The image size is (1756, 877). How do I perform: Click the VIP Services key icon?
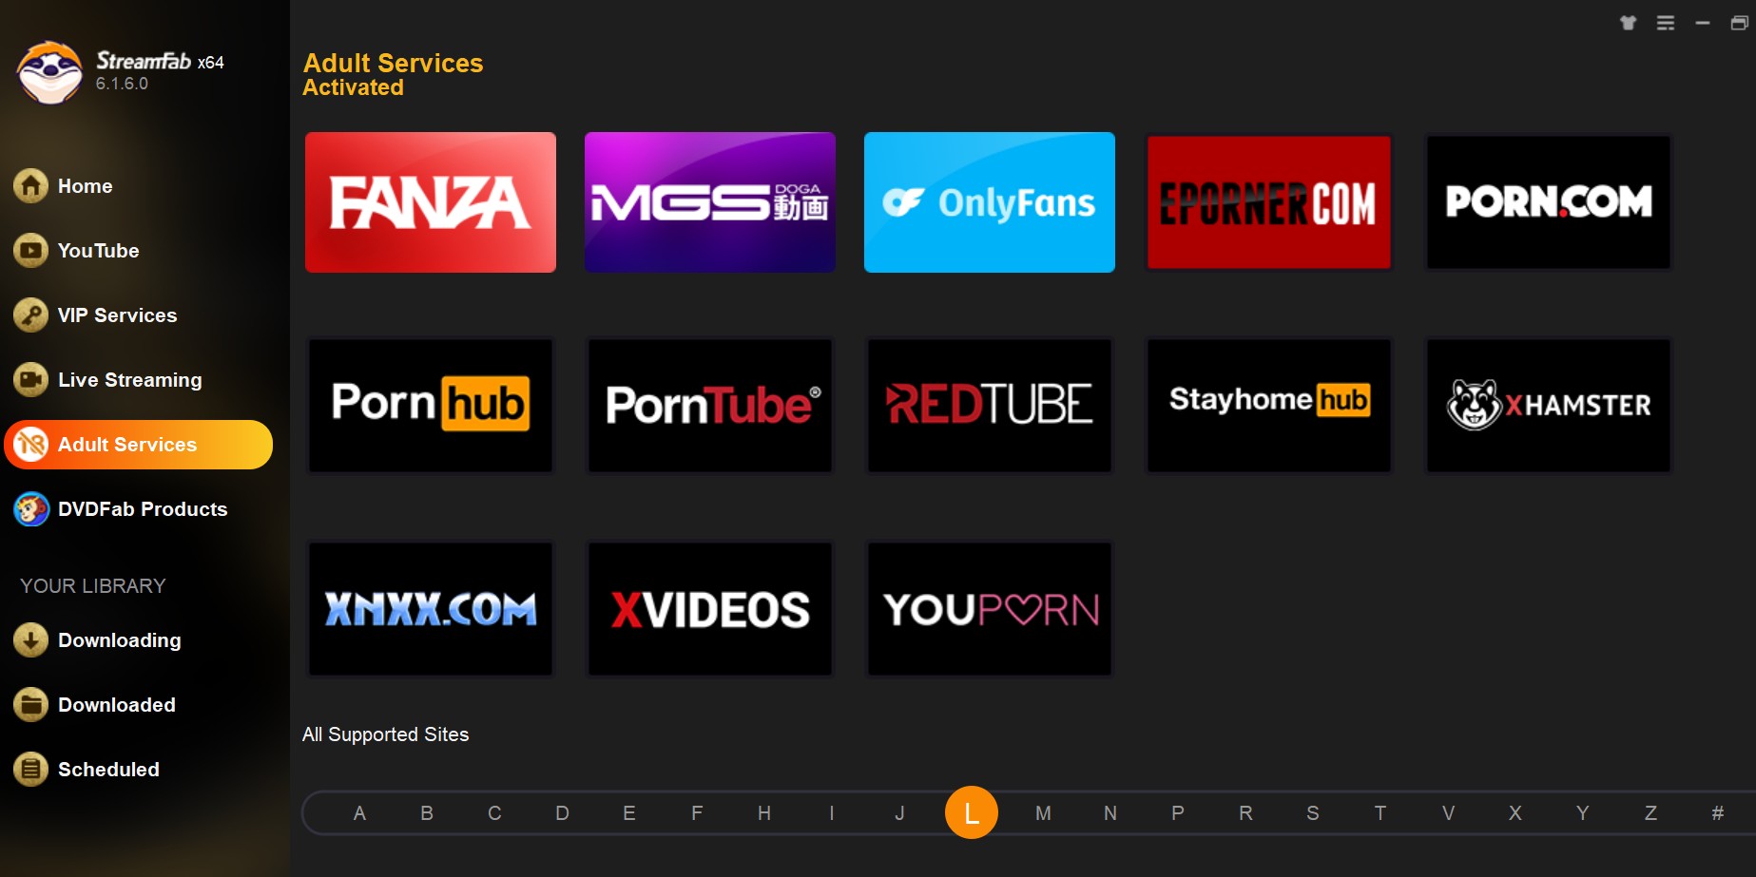coord(30,315)
